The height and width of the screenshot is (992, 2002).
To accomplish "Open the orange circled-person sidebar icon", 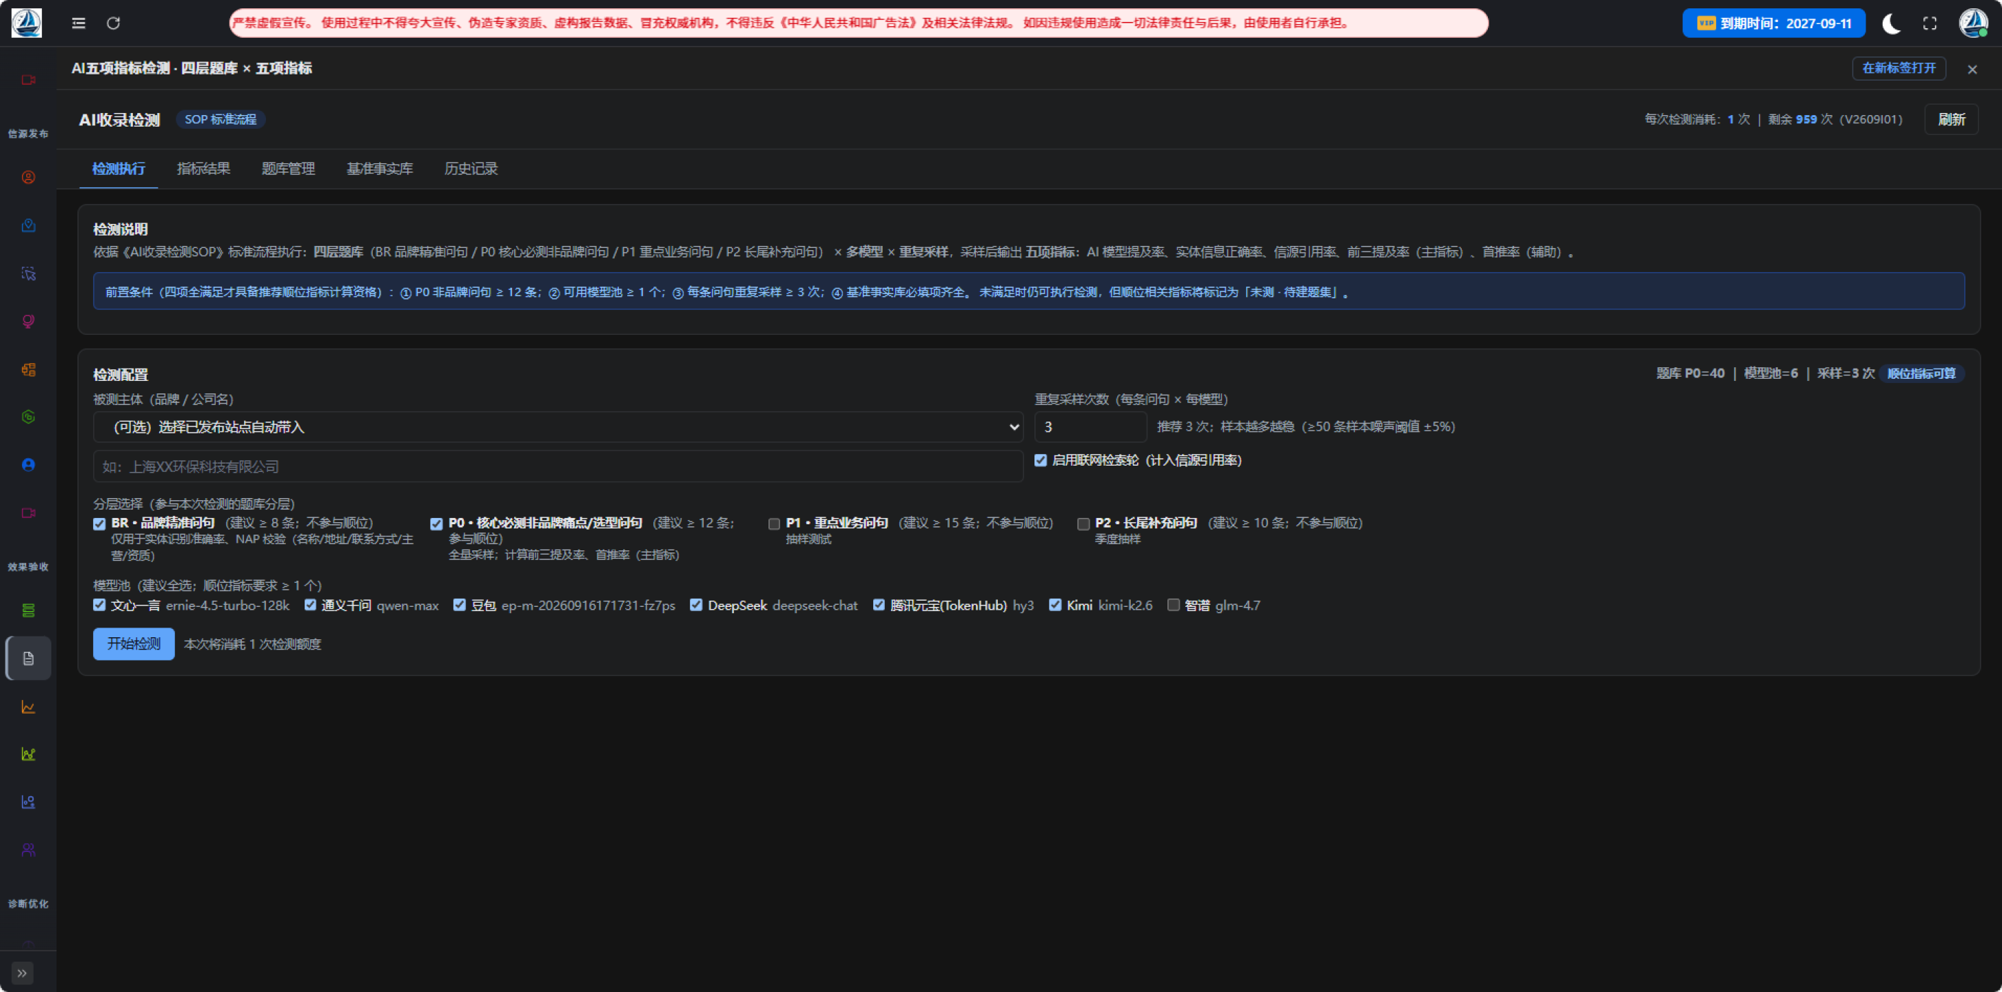I will [x=29, y=177].
